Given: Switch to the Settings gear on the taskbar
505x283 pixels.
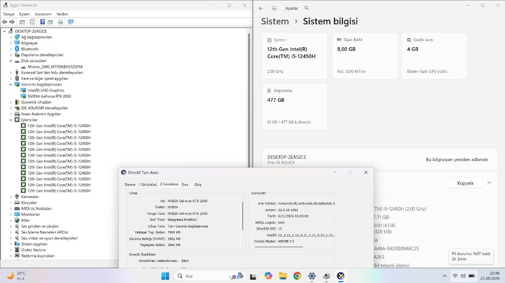Looking at the screenshot, I should (312, 276).
